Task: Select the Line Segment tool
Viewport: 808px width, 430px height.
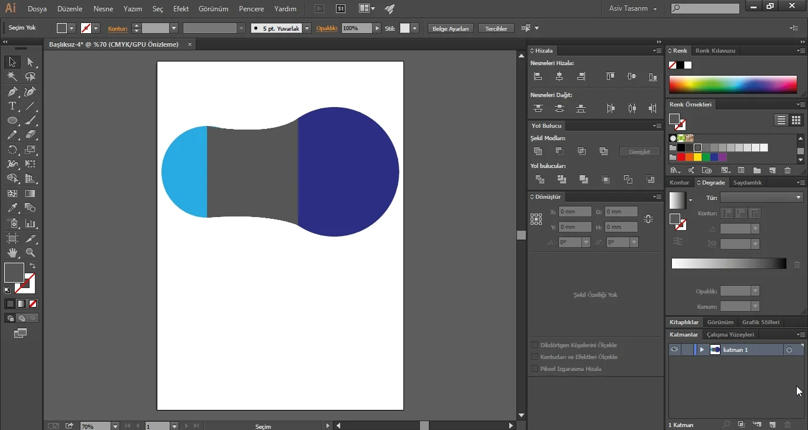Action: point(30,106)
